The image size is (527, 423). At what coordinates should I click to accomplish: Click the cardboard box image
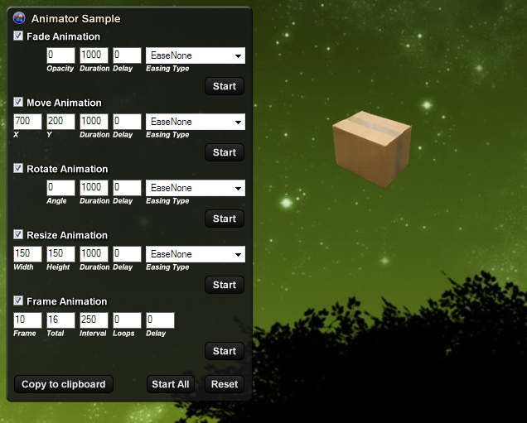(x=372, y=149)
